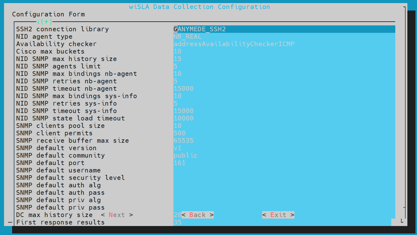417x235 pixels.
Task: Edit the Cisco max buckets value
Action: [284, 51]
